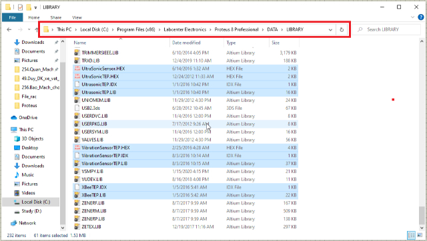Select the file named UNIOMEM.LIB
This screenshot has width=427, height=241.
point(96,100)
